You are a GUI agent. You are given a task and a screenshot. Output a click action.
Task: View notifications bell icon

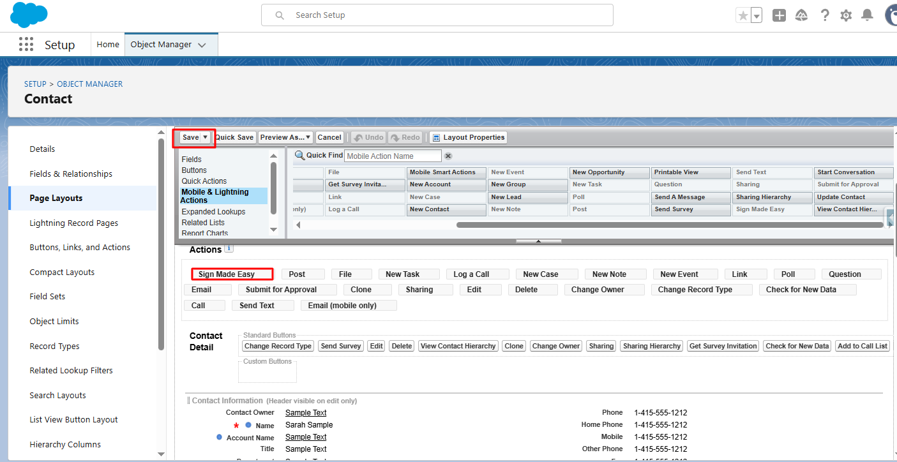(x=867, y=15)
